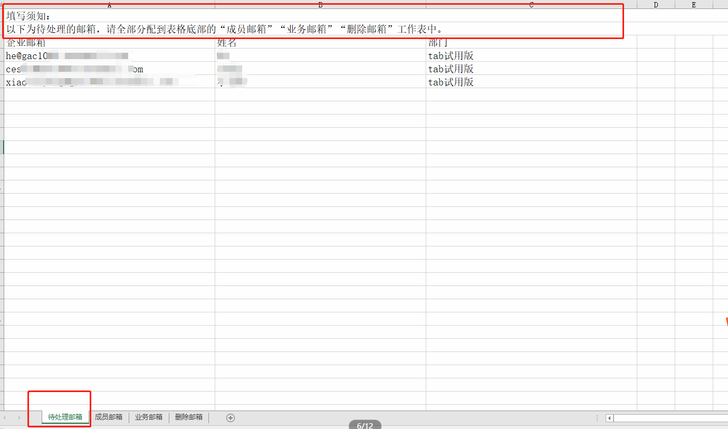Click the horizontal scrollbar left arrow
The width and height of the screenshot is (728, 429).
click(x=609, y=418)
